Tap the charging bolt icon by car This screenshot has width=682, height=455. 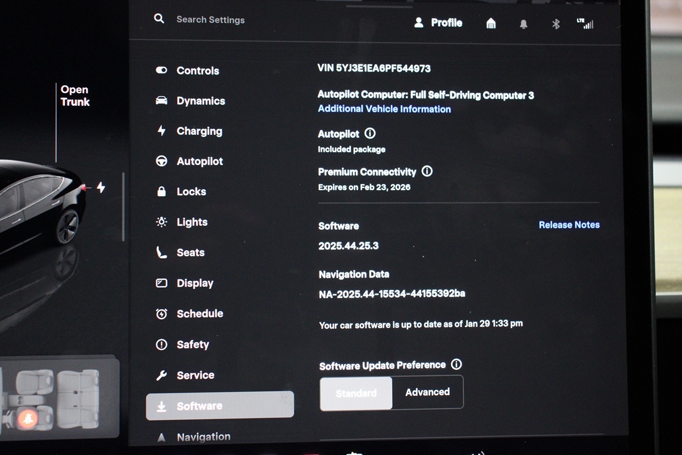point(101,187)
